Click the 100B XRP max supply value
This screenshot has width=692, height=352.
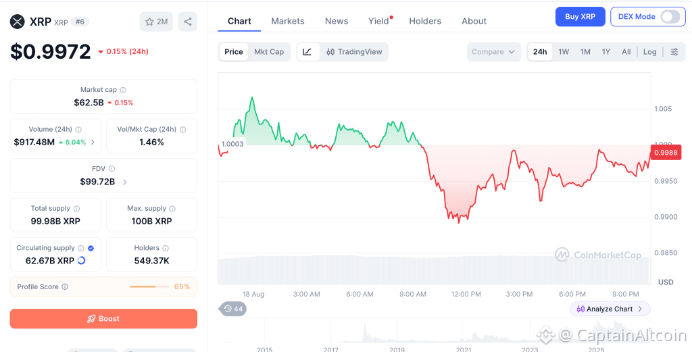151,222
